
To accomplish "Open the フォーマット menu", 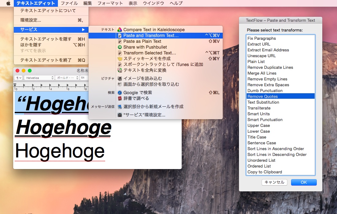I will click(x=110, y=3).
